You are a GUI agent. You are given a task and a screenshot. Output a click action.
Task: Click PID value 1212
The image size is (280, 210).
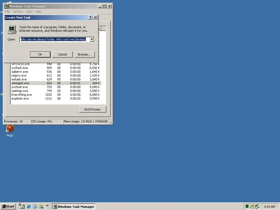[48, 98]
